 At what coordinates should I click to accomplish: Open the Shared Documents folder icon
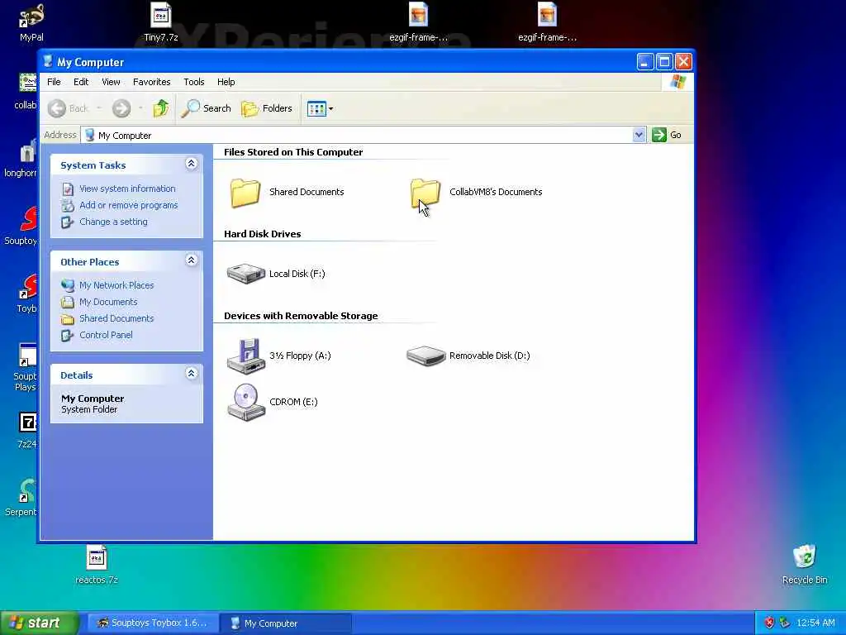(x=245, y=192)
